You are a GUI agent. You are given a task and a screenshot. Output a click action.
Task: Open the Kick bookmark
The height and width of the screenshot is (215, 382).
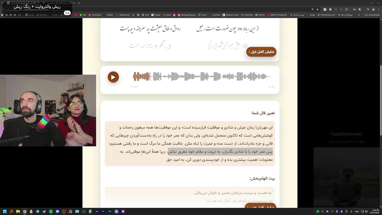pos(83,15)
